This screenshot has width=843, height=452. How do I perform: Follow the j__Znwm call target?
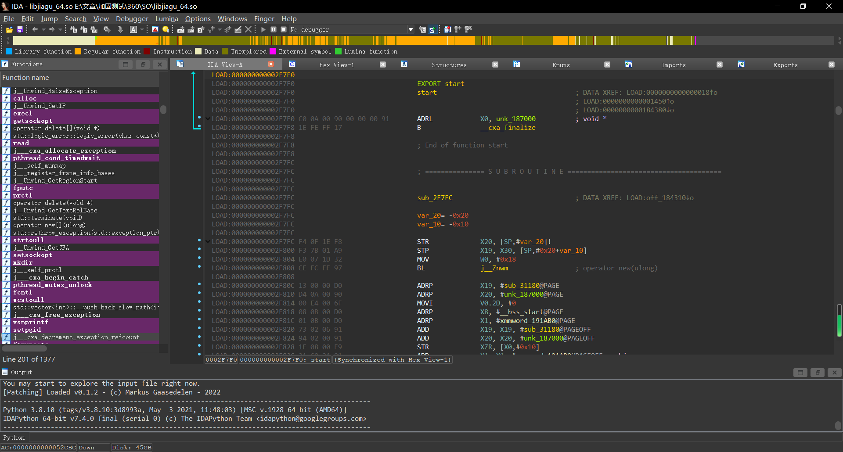pyautogui.click(x=494, y=268)
